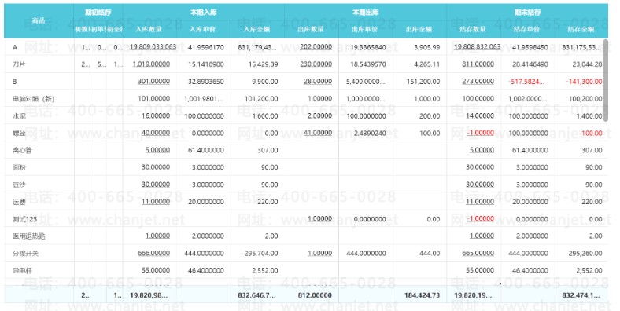Click the vertical scrollbar thumb of the table
This screenshot has width=620, height=311.
pyautogui.click(x=605, y=80)
